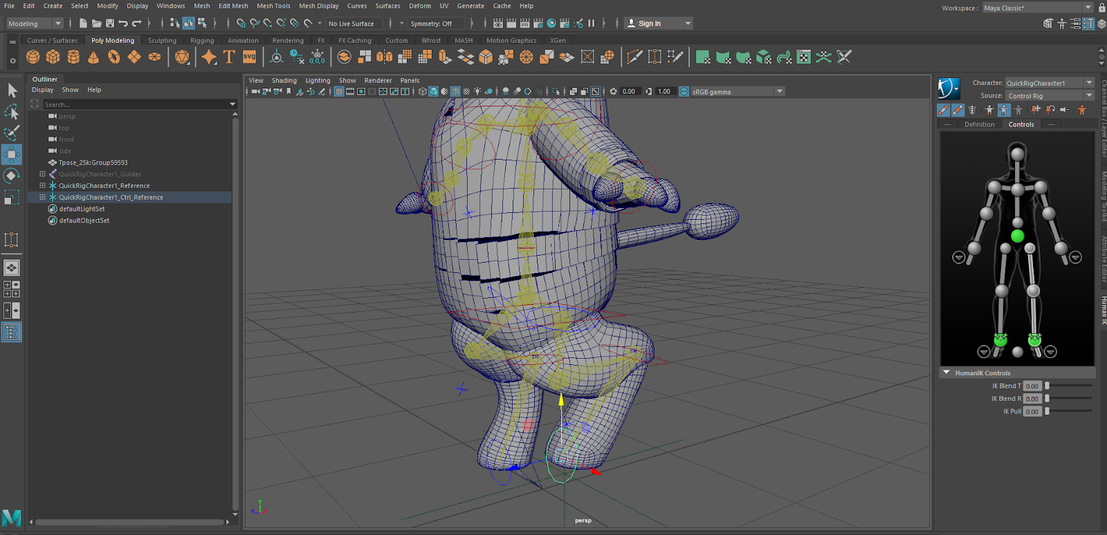Viewport: 1107px width, 535px height.
Task: Toggle the color management ON button
Action: point(684,91)
